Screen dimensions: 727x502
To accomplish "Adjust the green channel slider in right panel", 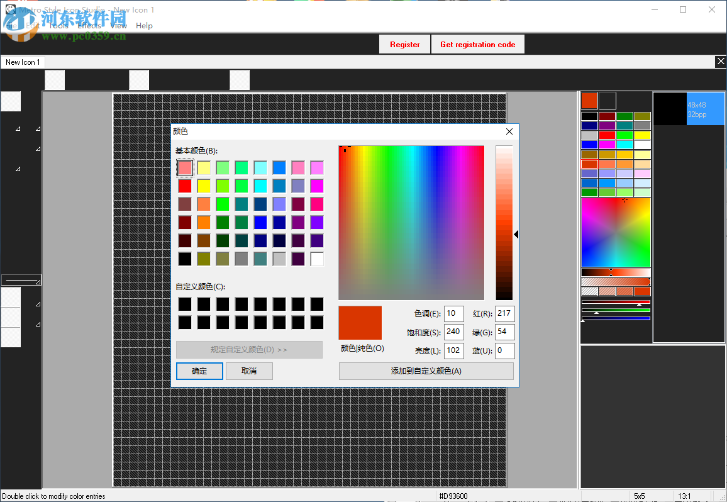I will click(616, 310).
